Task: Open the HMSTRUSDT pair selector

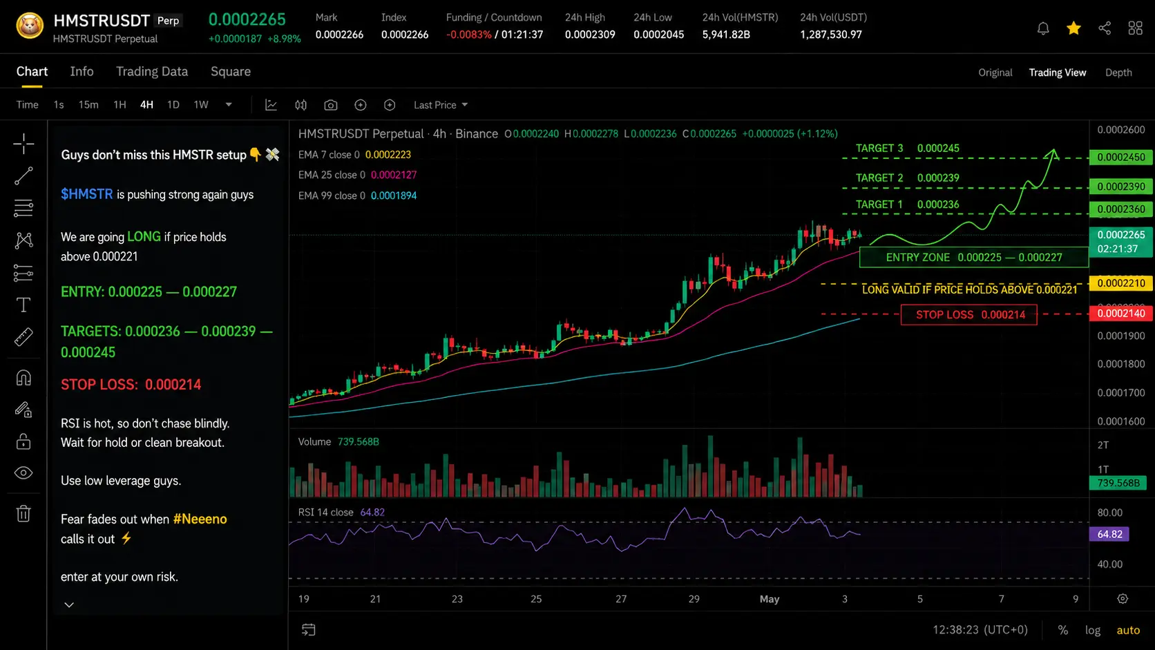Action: [102, 20]
